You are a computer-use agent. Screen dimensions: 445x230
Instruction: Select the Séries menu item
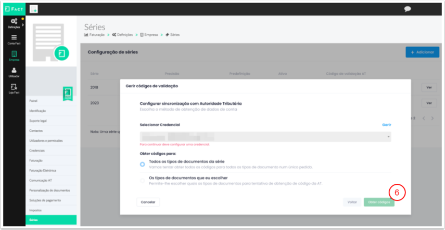point(51,220)
